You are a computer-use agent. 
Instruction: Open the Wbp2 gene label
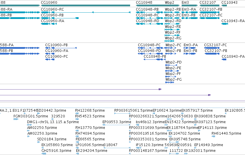(x=169, y=3)
